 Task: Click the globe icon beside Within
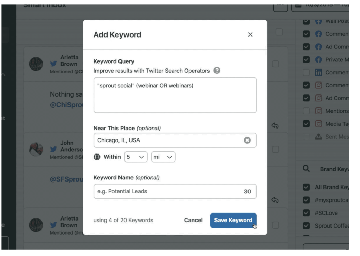pyautogui.click(x=97, y=157)
